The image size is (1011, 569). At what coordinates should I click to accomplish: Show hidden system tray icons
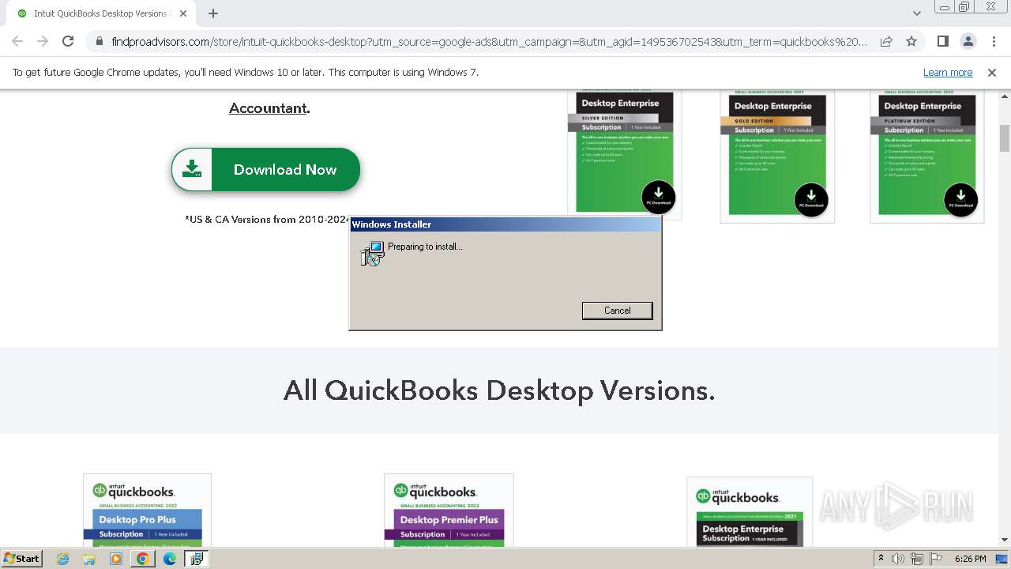881,558
